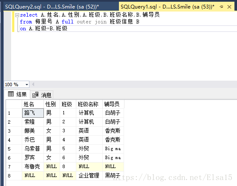Click the cell 乔巴
237x186 pixels.
click(33, 140)
